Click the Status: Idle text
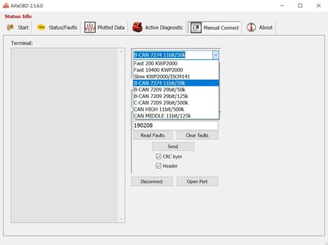Image resolution: width=328 pixels, height=245 pixels. pos(18,17)
